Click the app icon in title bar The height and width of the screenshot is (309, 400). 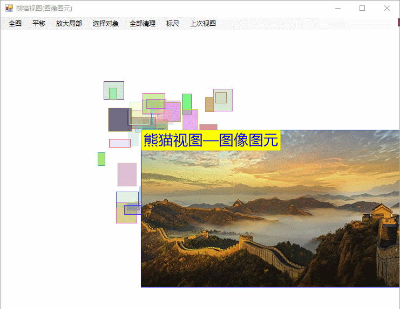tap(9, 9)
